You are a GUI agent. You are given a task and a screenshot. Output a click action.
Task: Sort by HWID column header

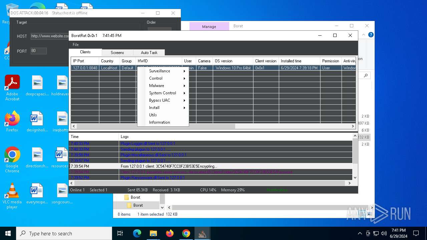tap(159, 61)
